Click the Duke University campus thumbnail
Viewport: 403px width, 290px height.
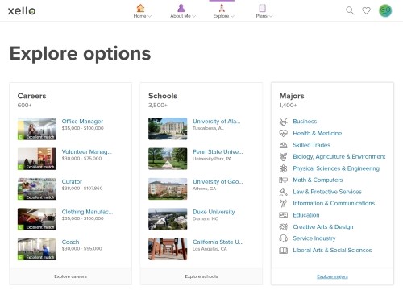pyautogui.click(x=168, y=219)
